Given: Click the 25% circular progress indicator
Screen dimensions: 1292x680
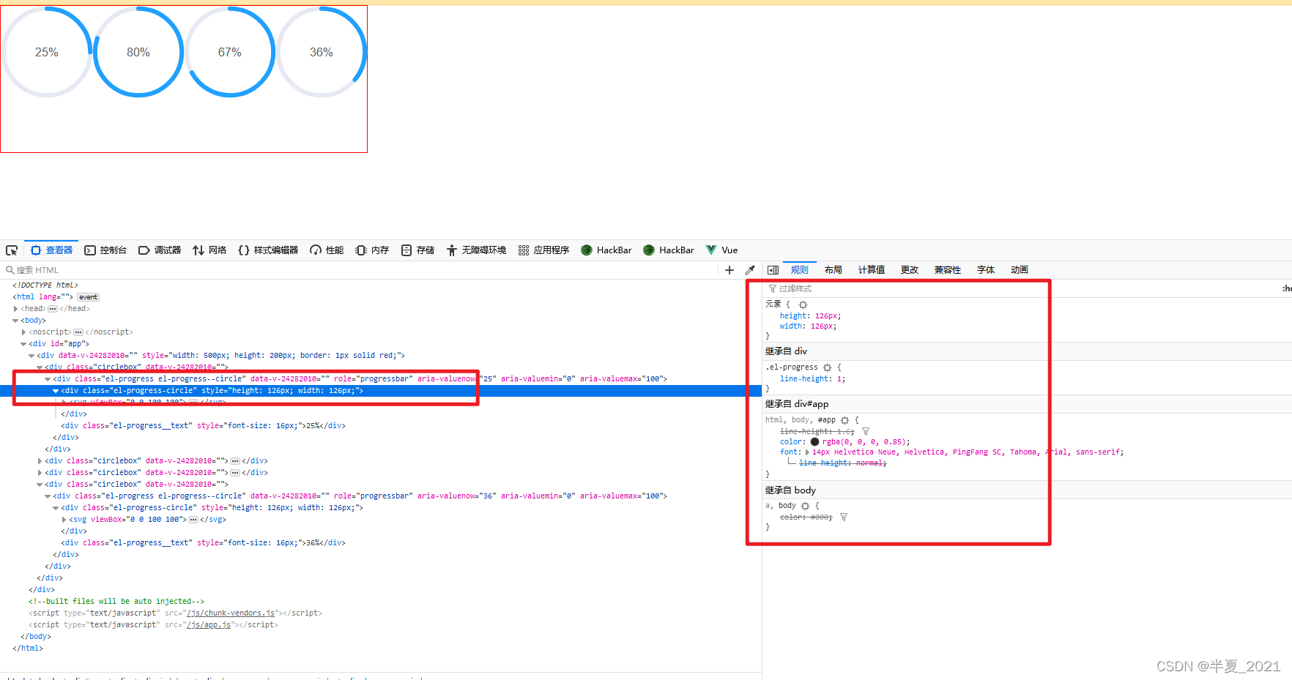Looking at the screenshot, I should point(47,52).
